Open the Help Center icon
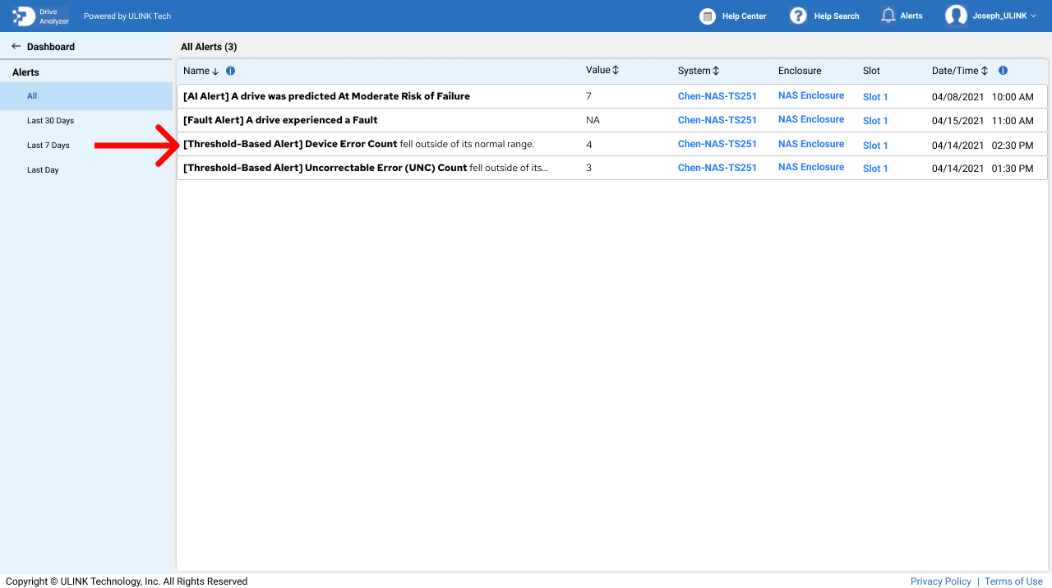This screenshot has width=1052, height=588. pyautogui.click(x=707, y=16)
